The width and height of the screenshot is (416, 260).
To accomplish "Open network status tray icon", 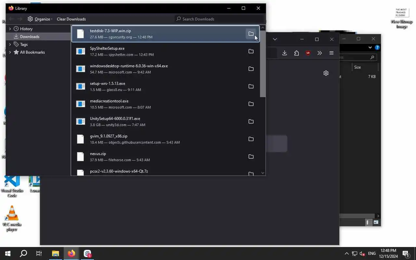I will coord(355,253).
